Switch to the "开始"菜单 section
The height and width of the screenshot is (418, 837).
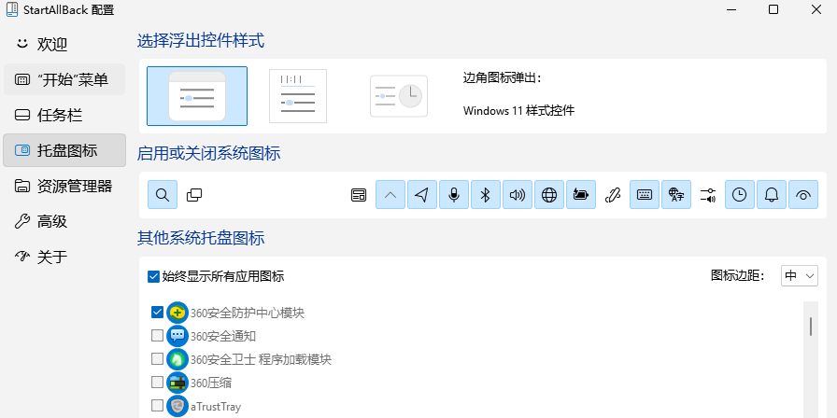coord(64,80)
